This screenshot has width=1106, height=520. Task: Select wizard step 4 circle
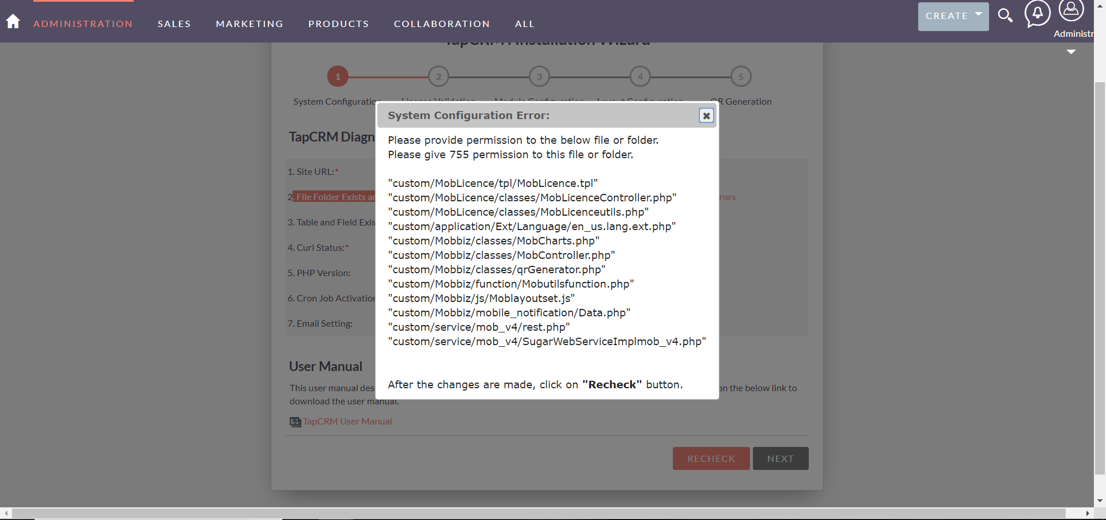point(640,77)
